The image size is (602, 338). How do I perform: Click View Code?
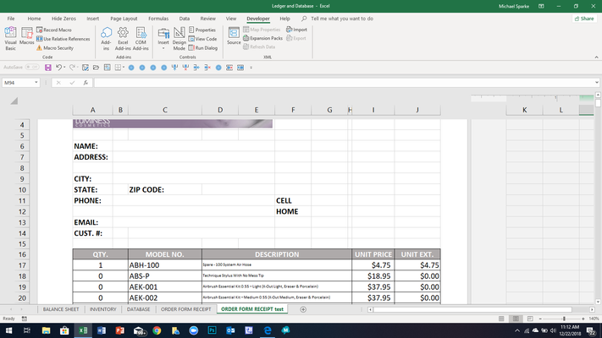[x=202, y=39]
